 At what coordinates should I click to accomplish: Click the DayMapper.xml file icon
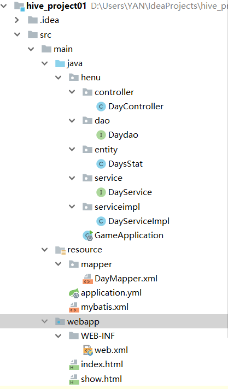click(x=87, y=279)
